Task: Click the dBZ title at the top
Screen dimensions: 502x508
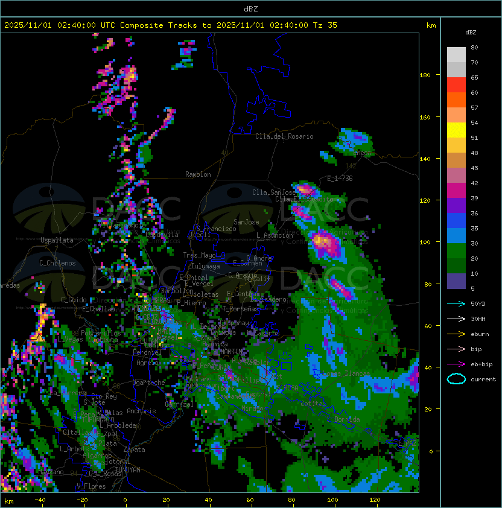Action: coord(251,9)
